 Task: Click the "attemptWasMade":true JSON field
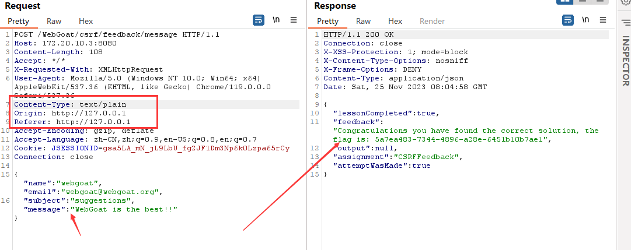[x=382, y=166]
